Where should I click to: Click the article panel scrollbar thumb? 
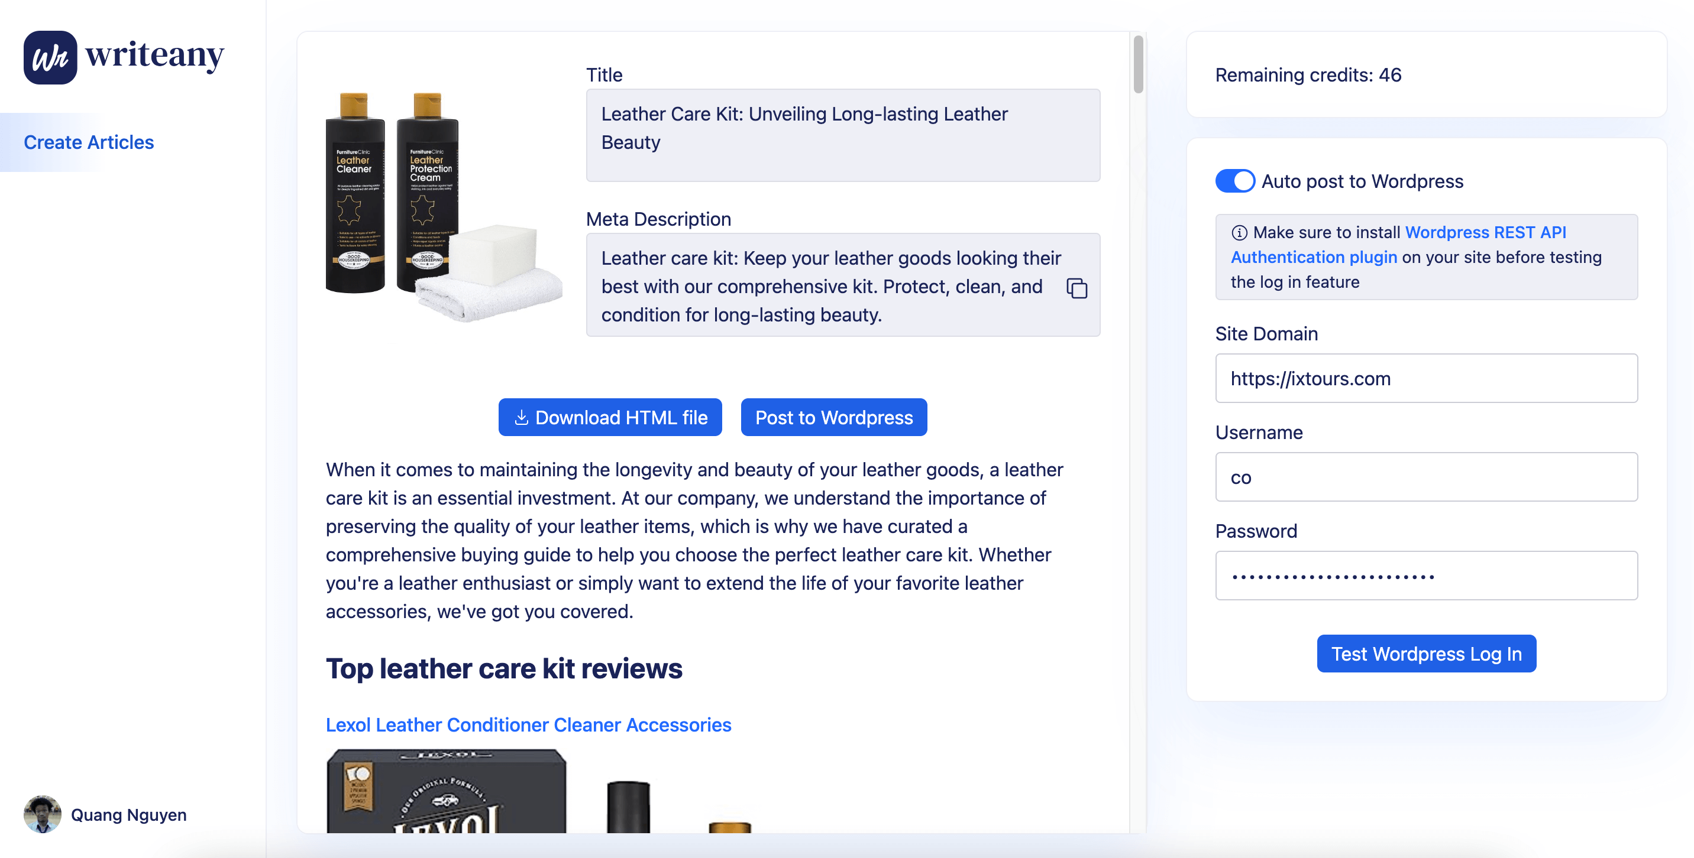pyautogui.click(x=1139, y=64)
